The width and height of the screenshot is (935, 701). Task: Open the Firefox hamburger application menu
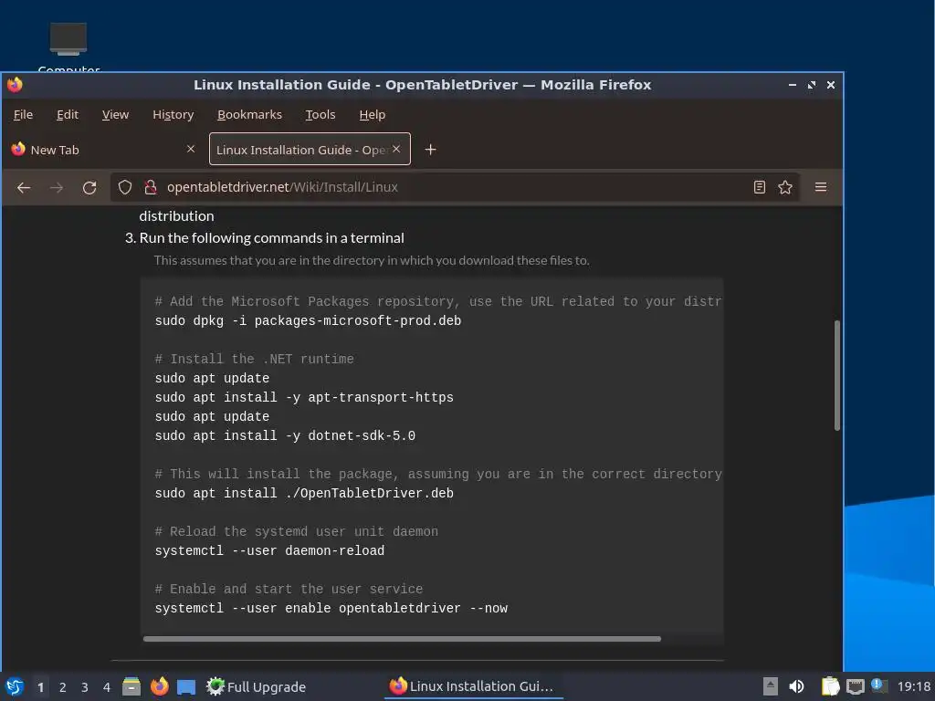tap(821, 187)
